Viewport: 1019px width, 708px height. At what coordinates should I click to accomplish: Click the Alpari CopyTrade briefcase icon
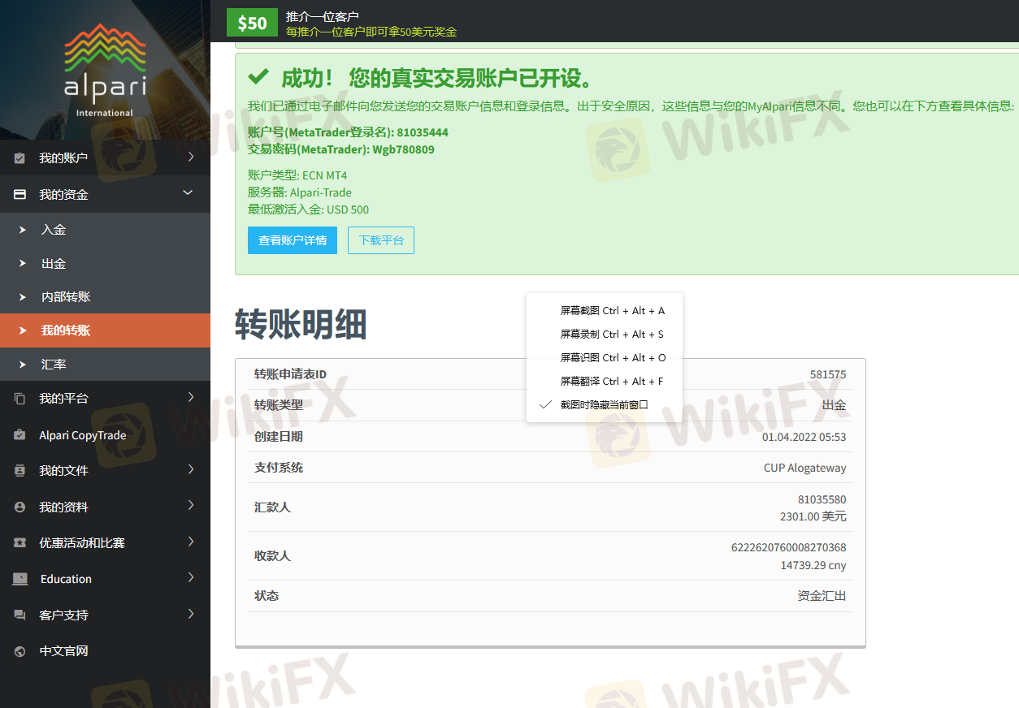pos(20,435)
